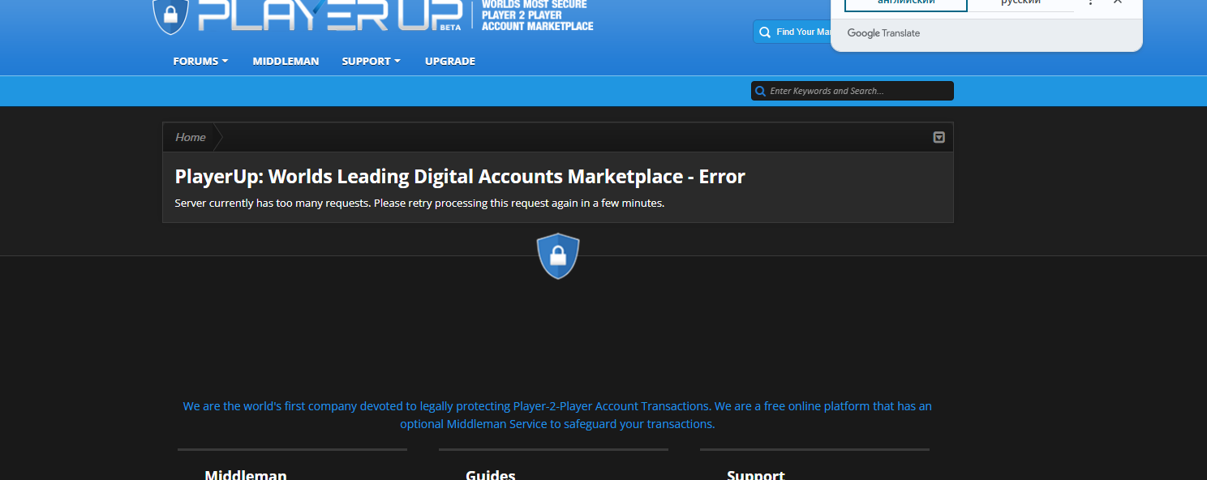Open the Middleman navigation item
This screenshot has width=1207, height=480.
pyautogui.click(x=286, y=61)
